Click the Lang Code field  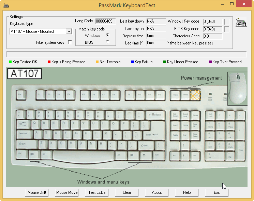point(105,21)
